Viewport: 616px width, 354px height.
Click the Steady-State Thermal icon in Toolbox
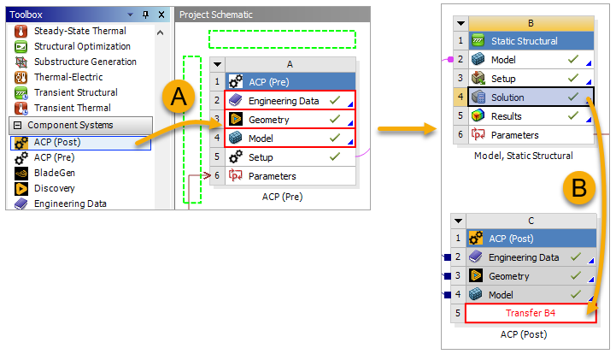coord(21,31)
